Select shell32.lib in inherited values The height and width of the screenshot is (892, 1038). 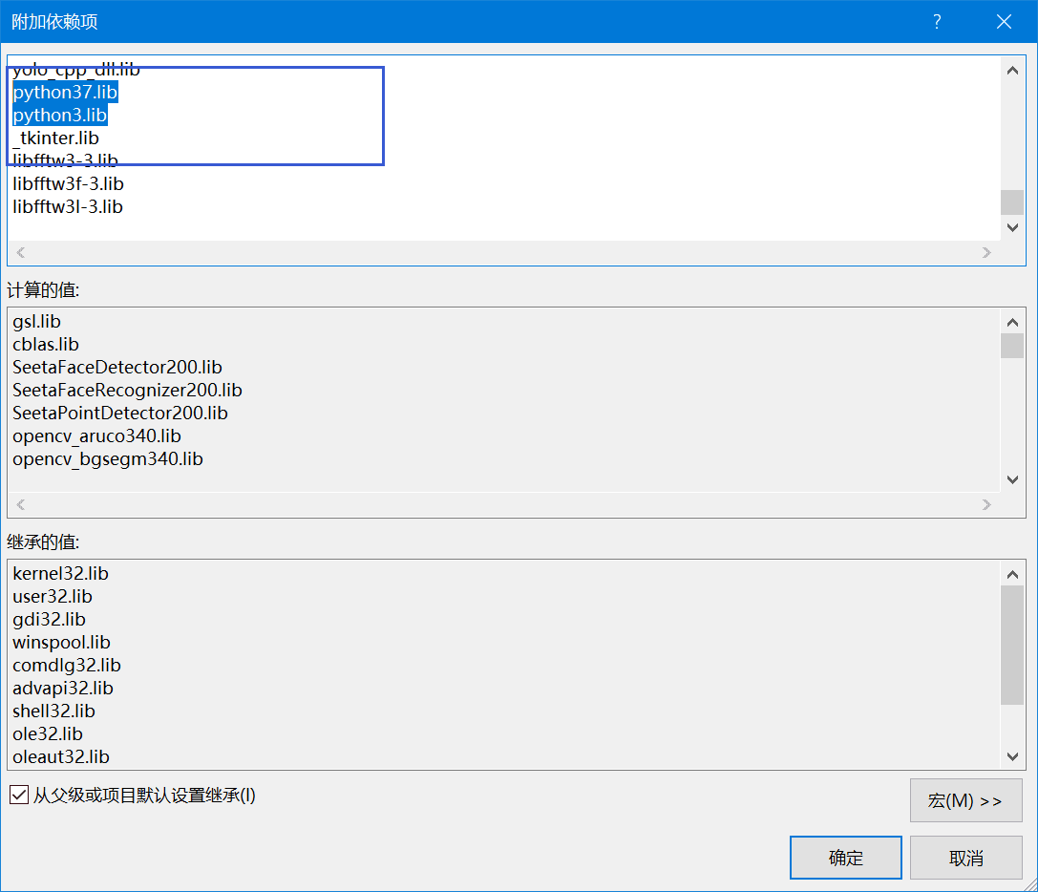[x=53, y=711]
